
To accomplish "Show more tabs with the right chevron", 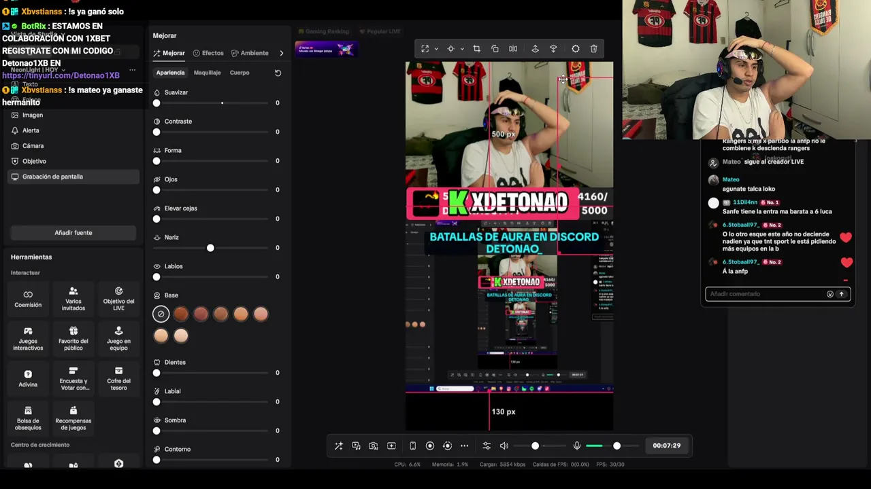I will point(282,53).
